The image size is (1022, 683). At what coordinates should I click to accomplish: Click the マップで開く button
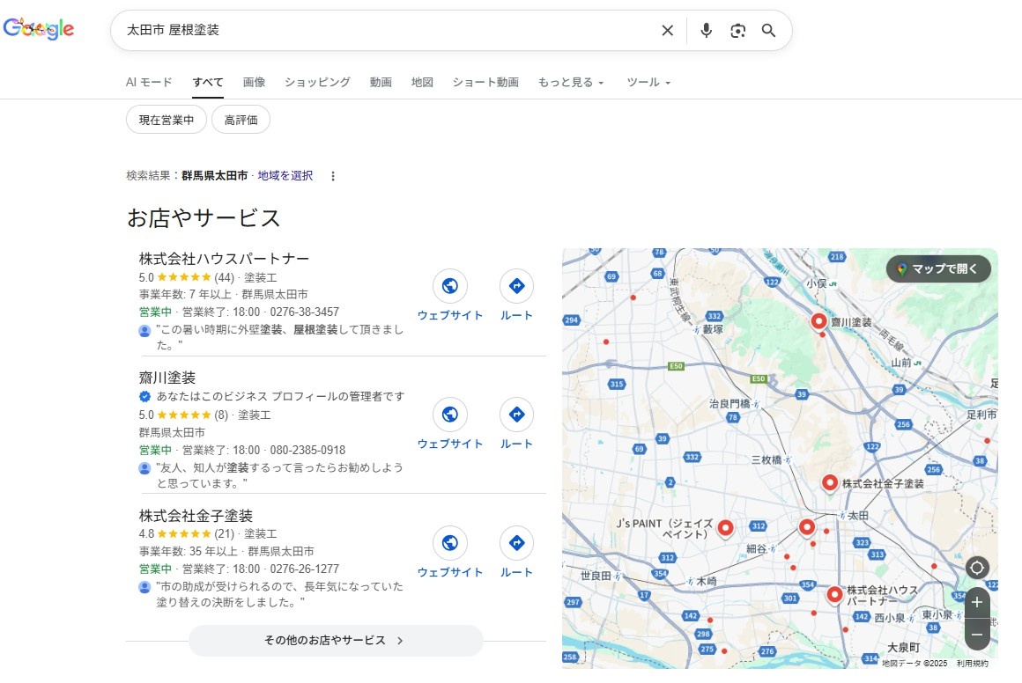click(939, 268)
